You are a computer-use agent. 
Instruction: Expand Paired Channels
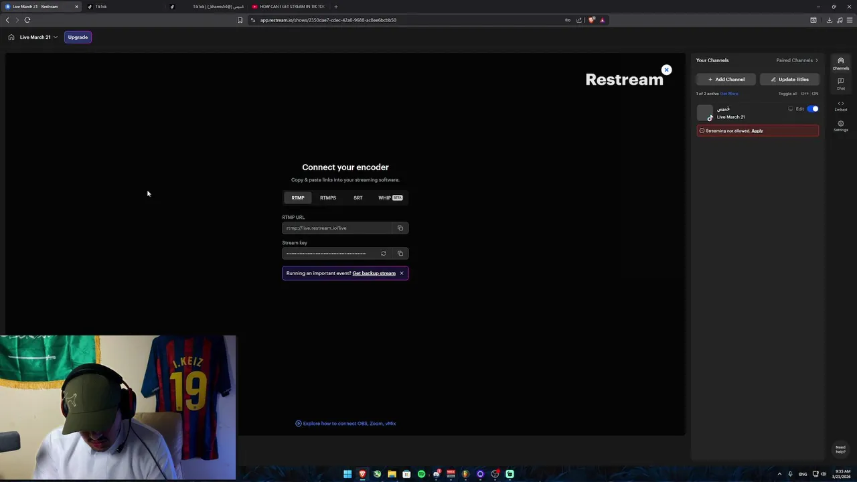[797, 60]
